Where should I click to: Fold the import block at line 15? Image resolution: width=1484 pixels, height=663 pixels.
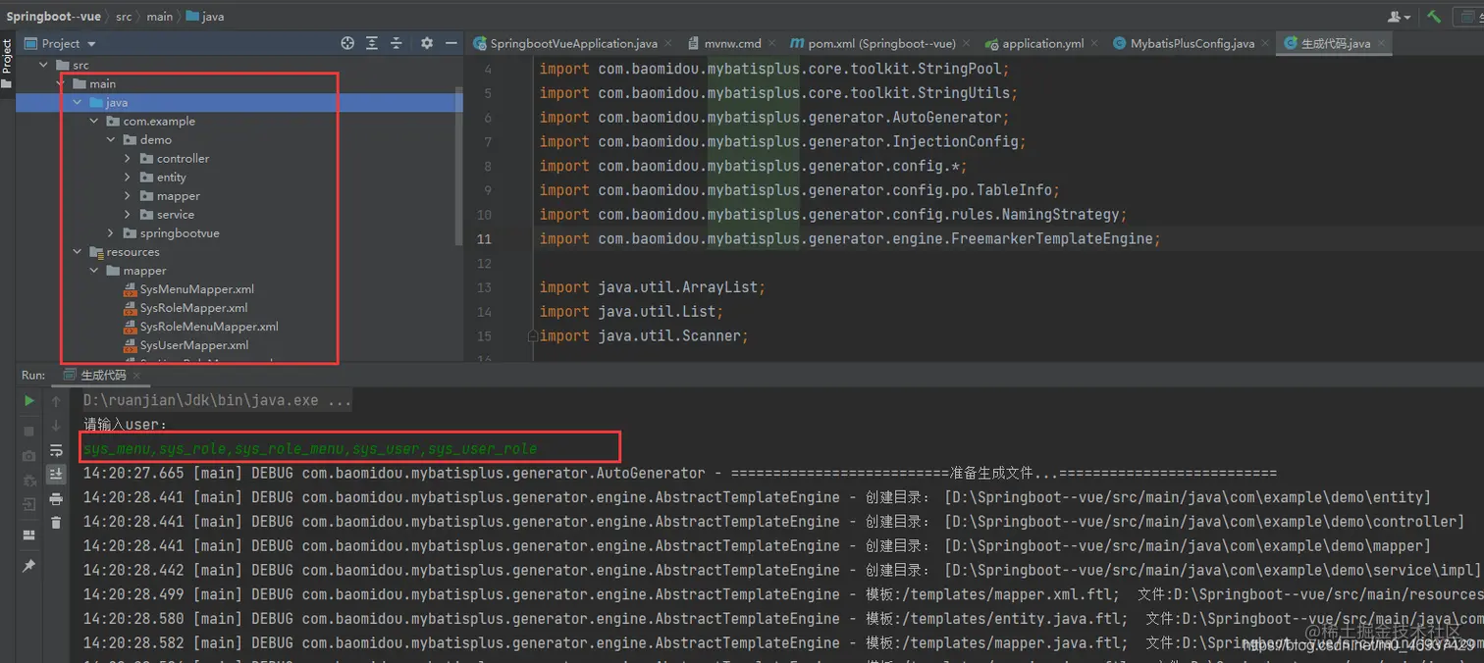[533, 335]
